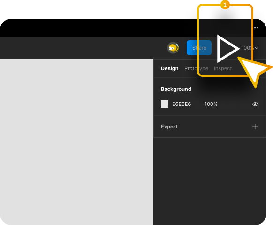Switch to the Design tab

coord(170,68)
